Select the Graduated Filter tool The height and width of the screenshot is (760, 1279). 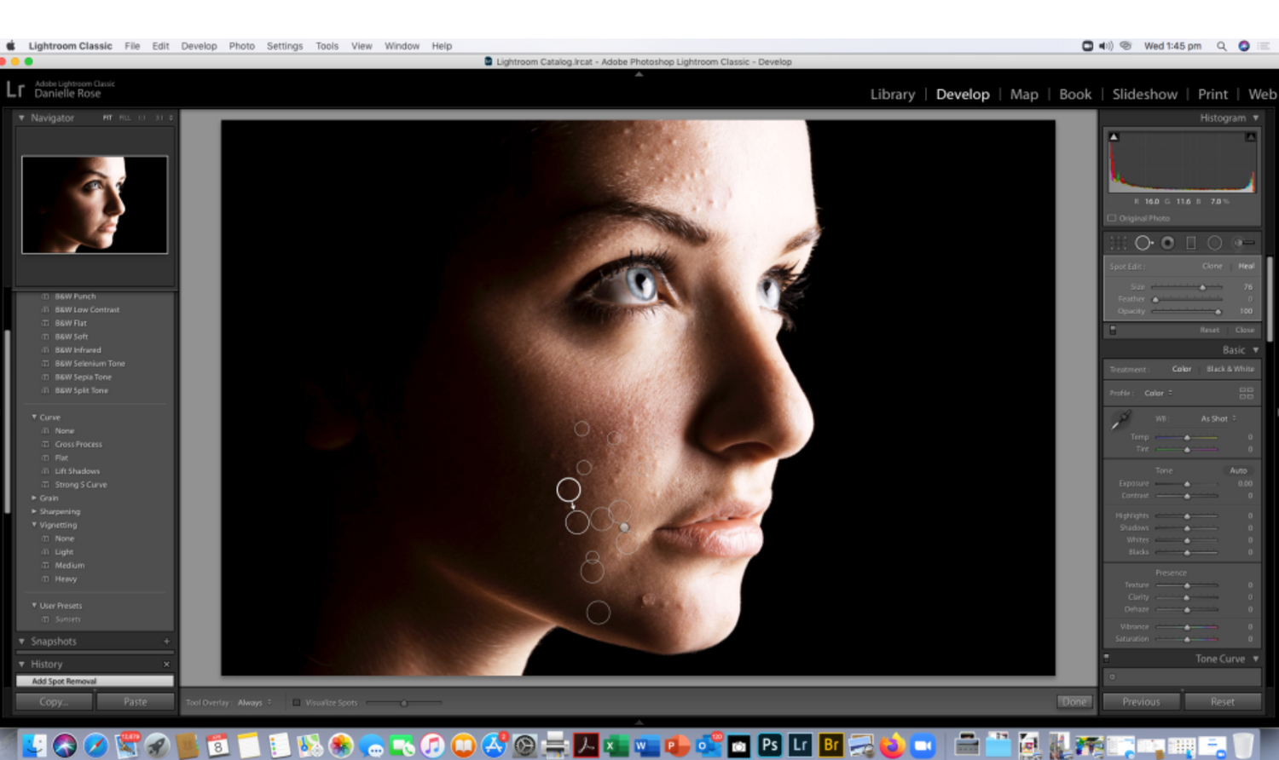[1191, 243]
